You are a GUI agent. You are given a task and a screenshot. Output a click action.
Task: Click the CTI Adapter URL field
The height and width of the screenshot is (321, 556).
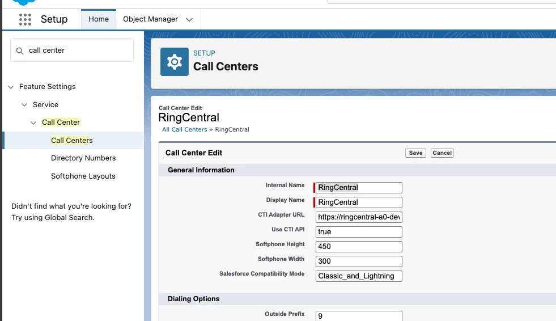[x=359, y=217]
